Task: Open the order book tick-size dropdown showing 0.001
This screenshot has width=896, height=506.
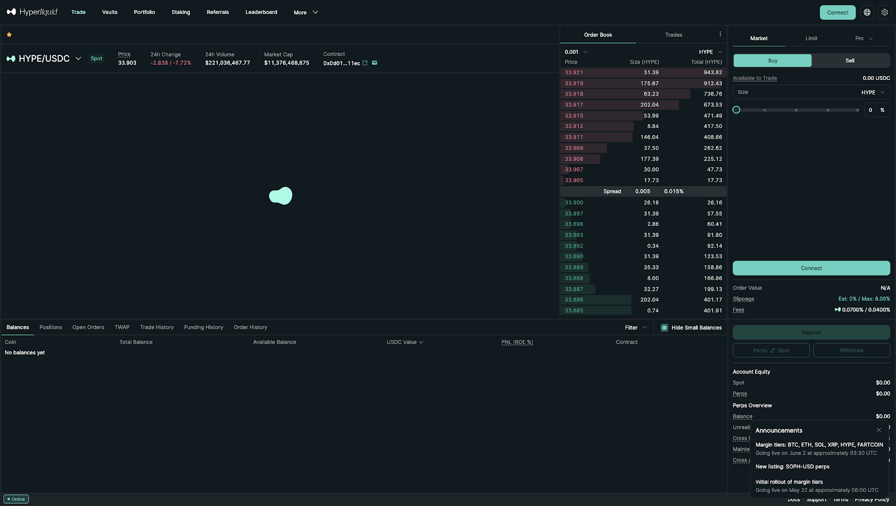Action: pos(576,51)
